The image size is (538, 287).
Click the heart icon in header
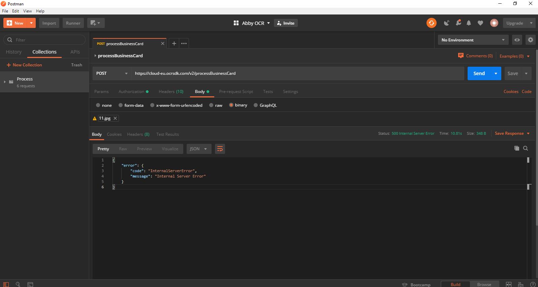pyautogui.click(x=480, y=23)
